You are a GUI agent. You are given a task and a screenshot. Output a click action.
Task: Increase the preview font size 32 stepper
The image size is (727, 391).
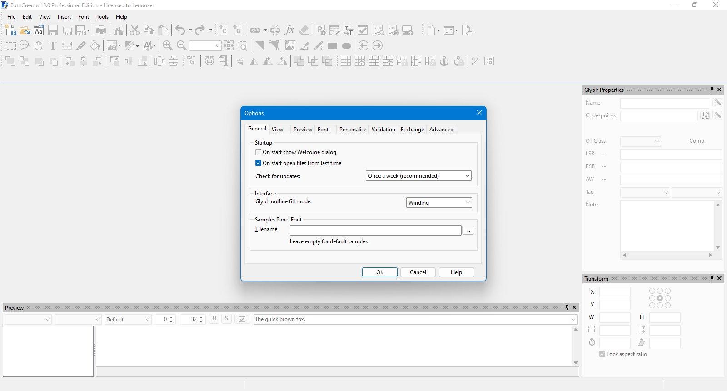201,317
